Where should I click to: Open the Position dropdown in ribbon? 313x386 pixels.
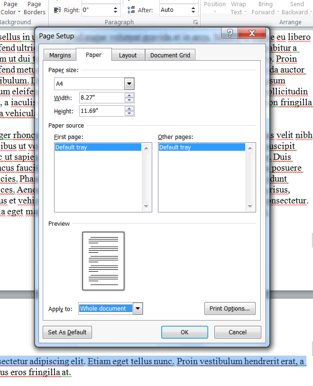[214, 8]
